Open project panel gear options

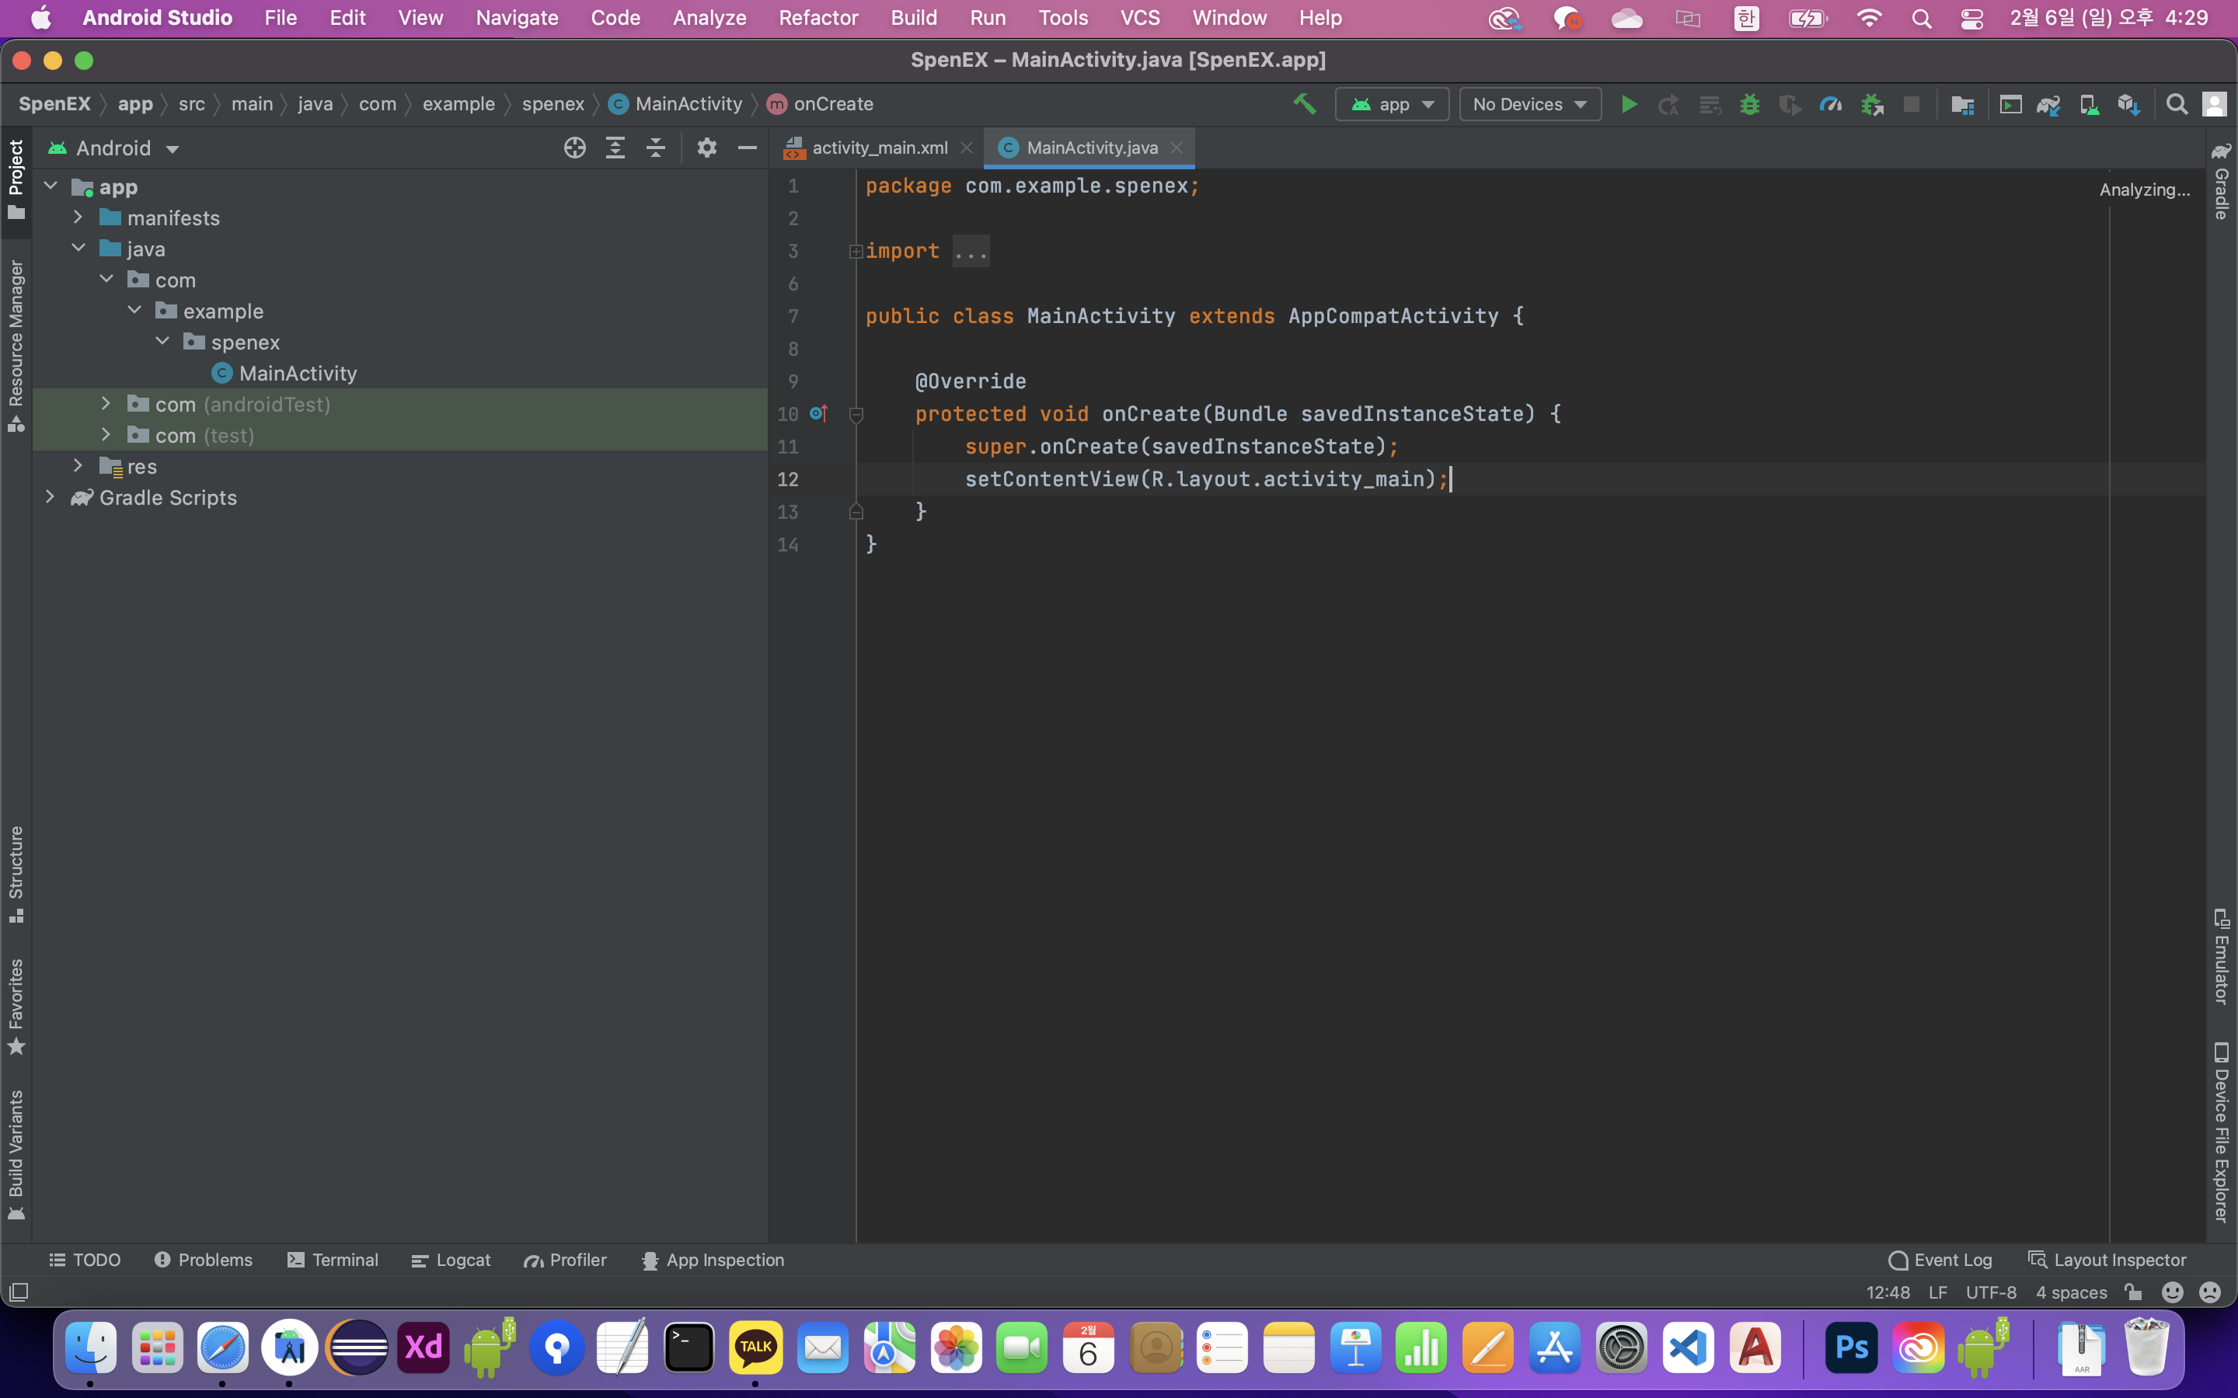[706, 148]
